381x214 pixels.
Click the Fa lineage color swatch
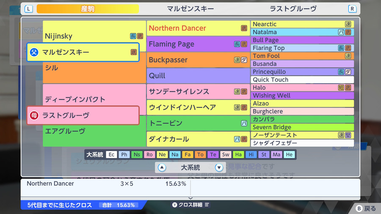188,154
